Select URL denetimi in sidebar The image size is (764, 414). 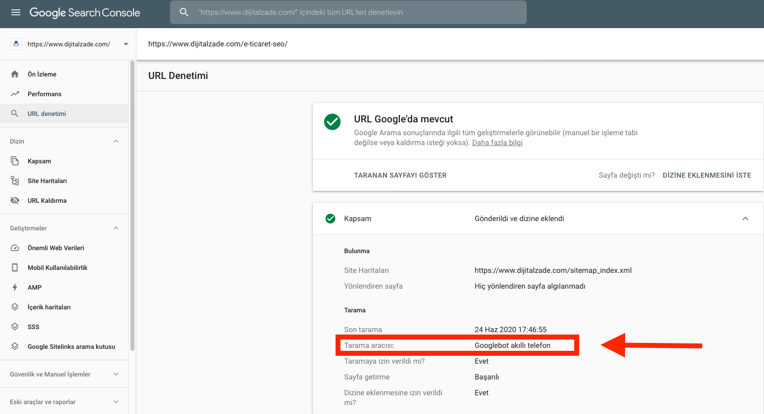[64, 113]
